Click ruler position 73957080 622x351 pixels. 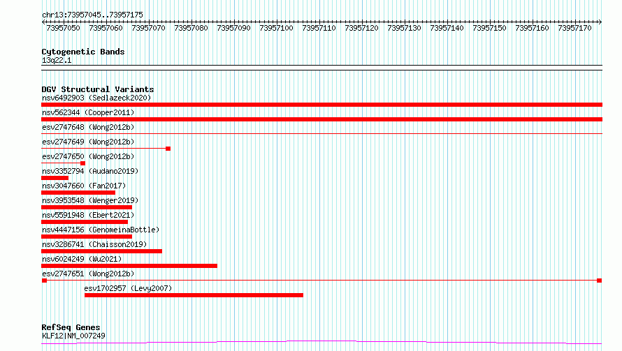pos(191,28)
